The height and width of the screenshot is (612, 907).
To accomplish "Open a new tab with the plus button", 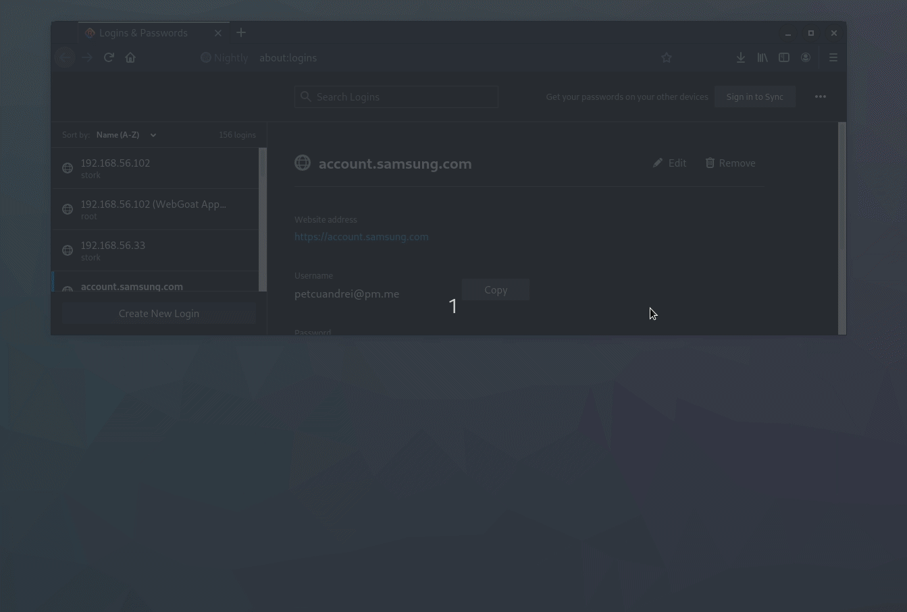I will point(241,32).
